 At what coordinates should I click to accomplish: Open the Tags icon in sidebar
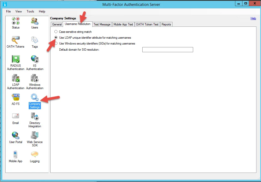[35, 40]
